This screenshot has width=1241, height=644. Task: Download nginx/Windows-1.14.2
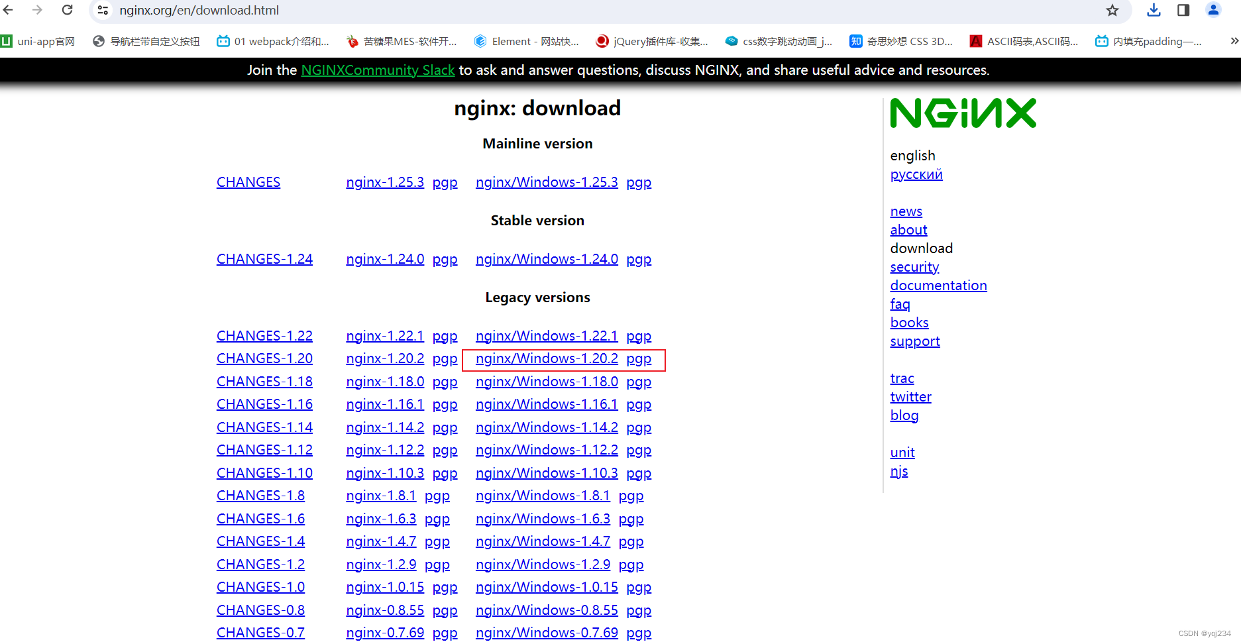coord(547,427)
